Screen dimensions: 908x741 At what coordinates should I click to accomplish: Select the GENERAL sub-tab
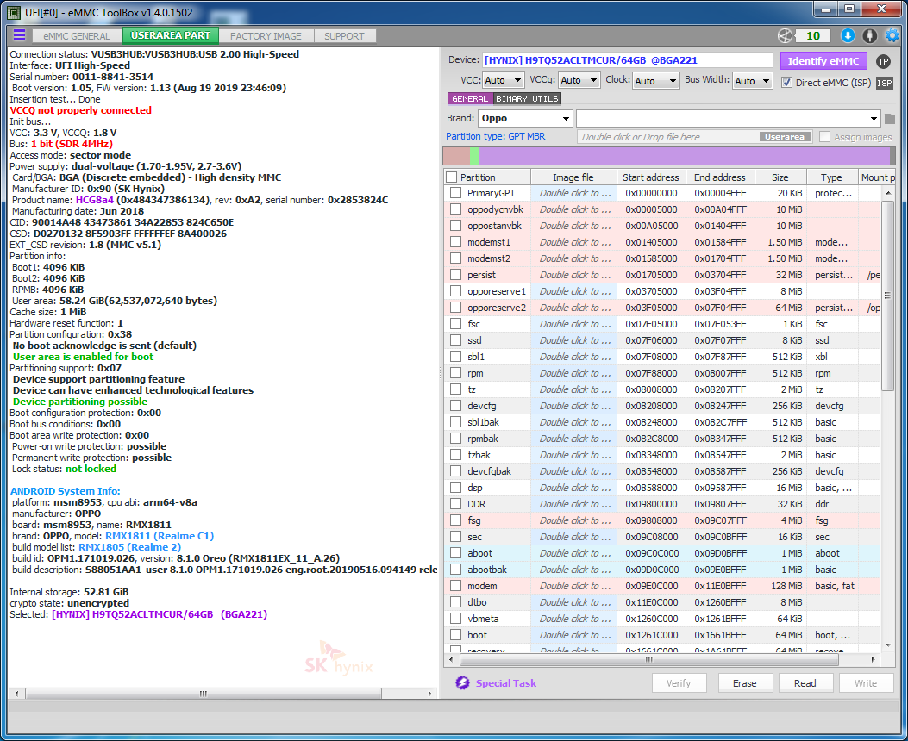point(470,99)
